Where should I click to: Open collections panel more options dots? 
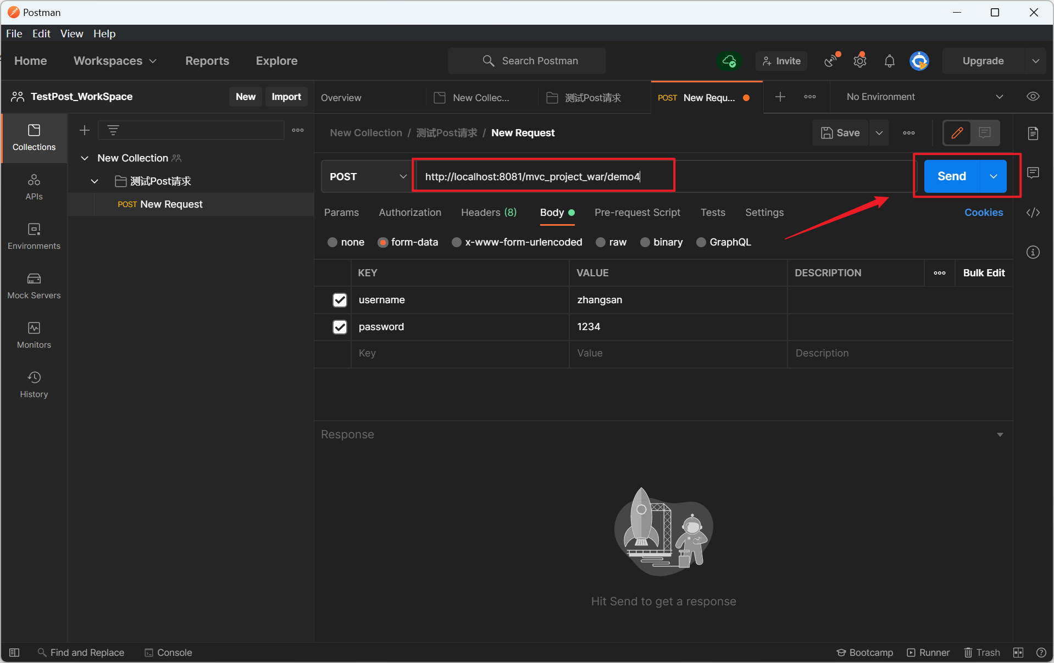pyautogui.click(x=298, y=130)
